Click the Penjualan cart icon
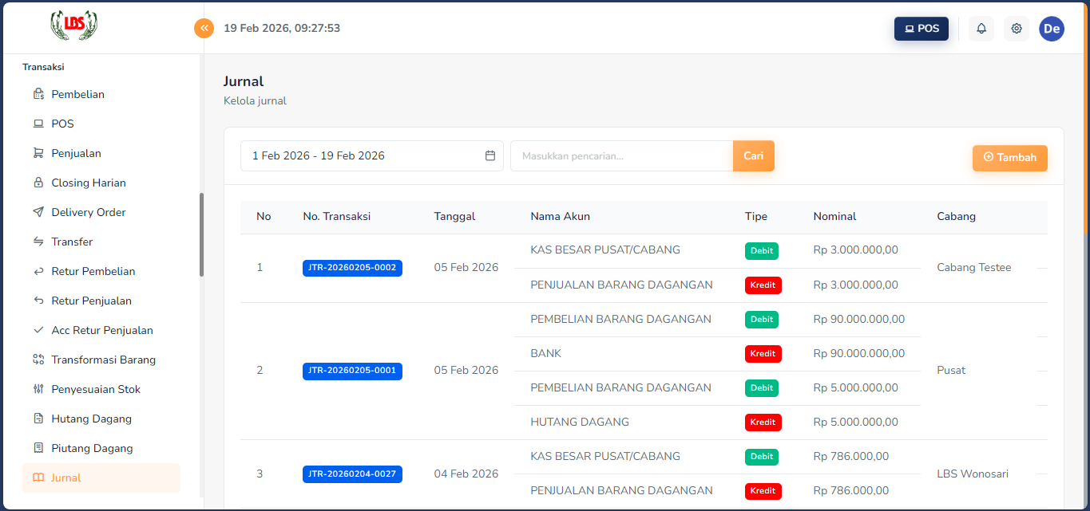Viewport: 1090px width, 511px height. pos(38,153)
